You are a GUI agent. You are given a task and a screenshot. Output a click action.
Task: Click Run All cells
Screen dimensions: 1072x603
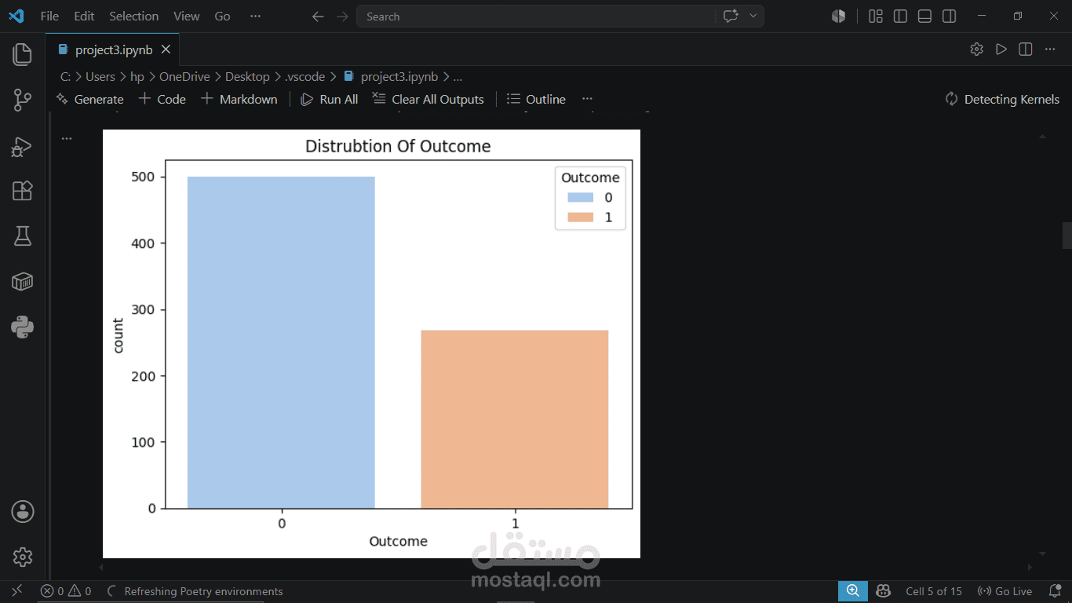330,99
